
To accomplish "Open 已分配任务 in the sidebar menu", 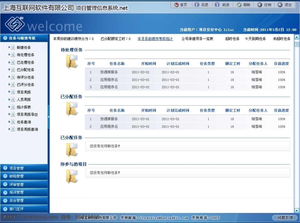I will click(x=25, y=70).
